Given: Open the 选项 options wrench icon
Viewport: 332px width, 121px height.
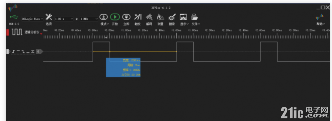Looking at the screenshot, I should pyautogui.click(x=49, y=17).
